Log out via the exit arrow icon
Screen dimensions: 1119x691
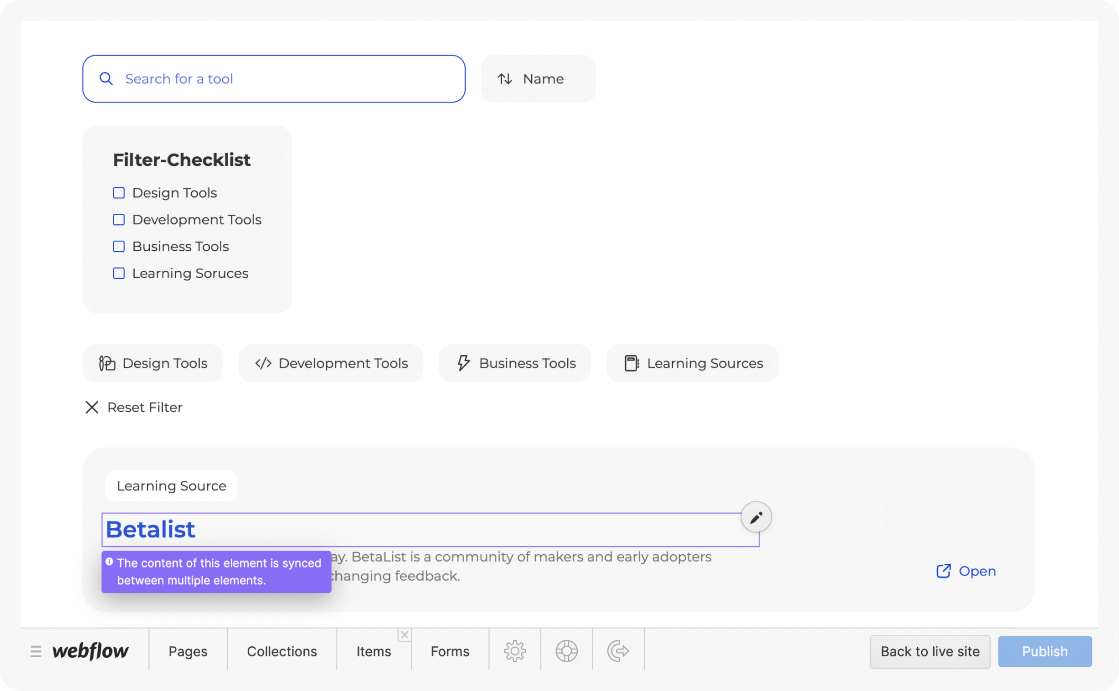click(618, 651)
